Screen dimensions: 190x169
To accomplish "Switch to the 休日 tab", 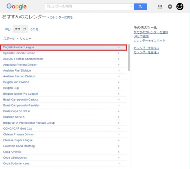I will tap(8, 29).
